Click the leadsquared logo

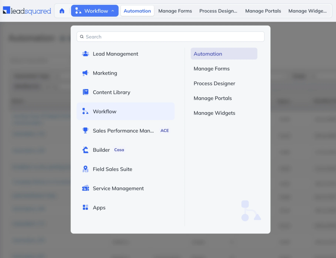27,10
